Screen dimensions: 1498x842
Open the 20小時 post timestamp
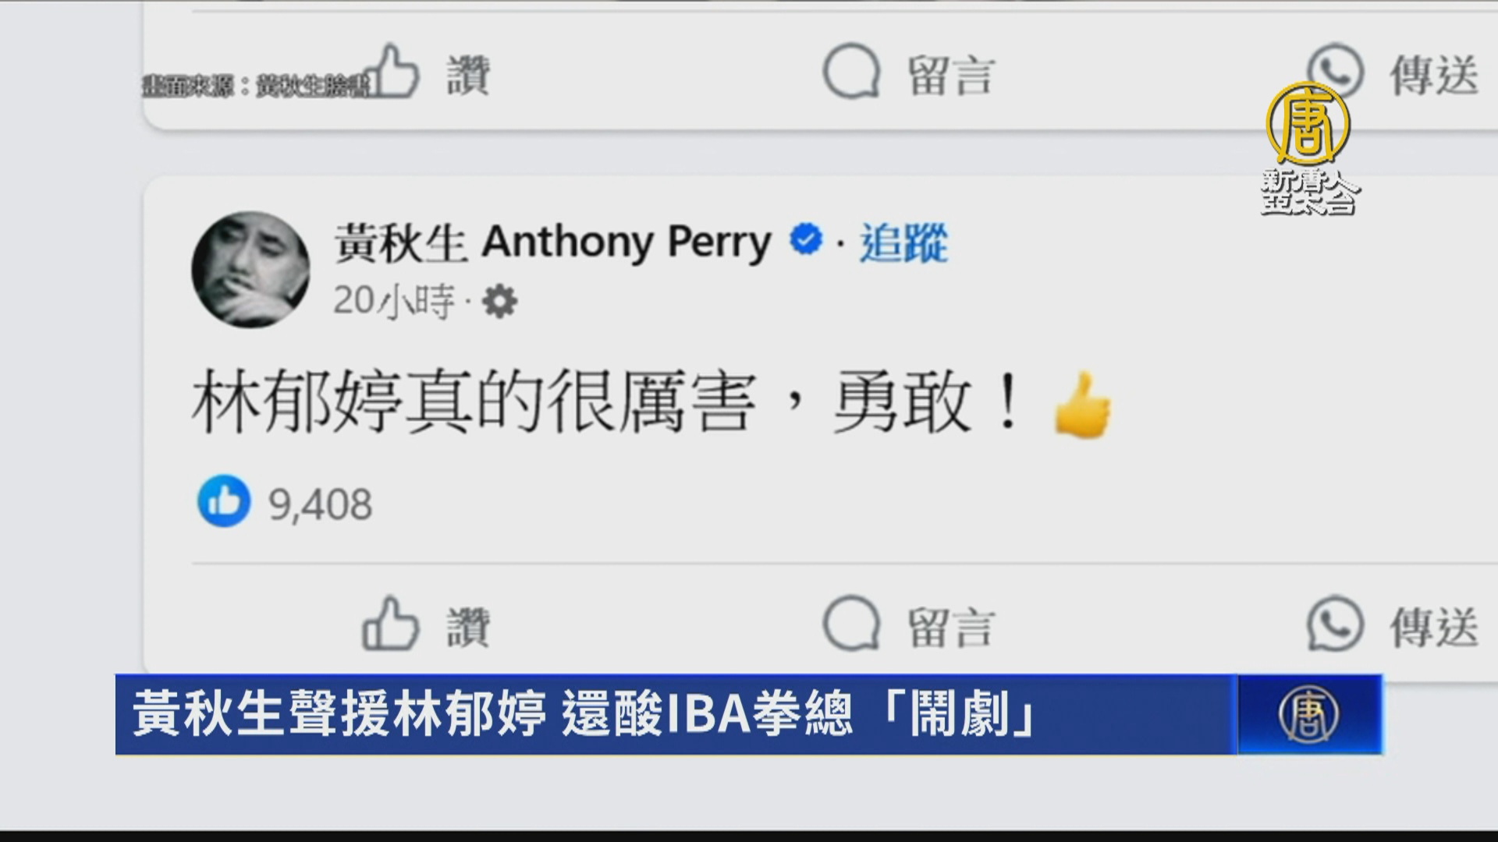click(x=394, y=301)
